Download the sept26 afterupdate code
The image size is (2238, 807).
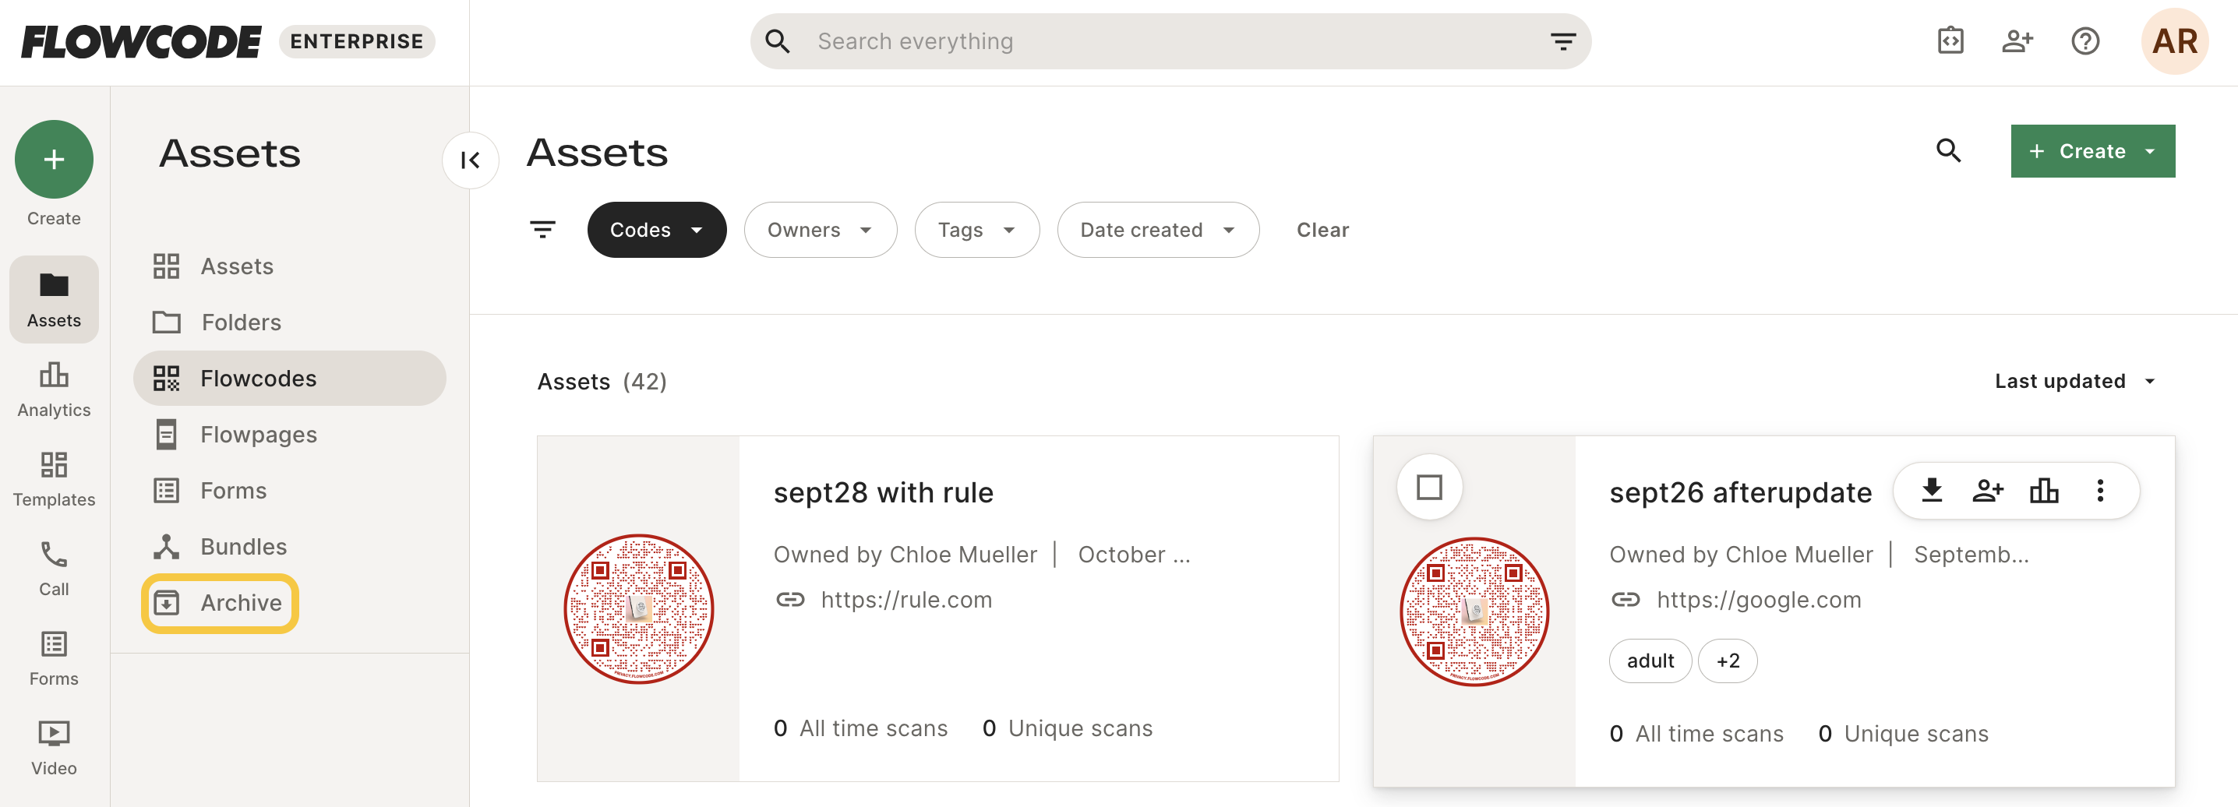pyautogui.click(x=1931, y=491)
